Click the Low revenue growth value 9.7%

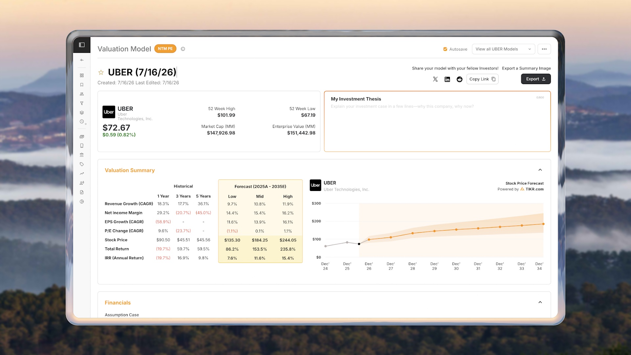[232, 204]
